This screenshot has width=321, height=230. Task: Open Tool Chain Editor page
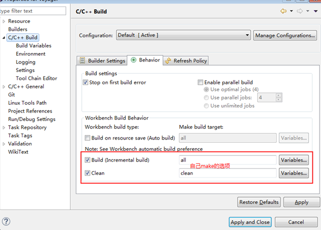(36, 78)
